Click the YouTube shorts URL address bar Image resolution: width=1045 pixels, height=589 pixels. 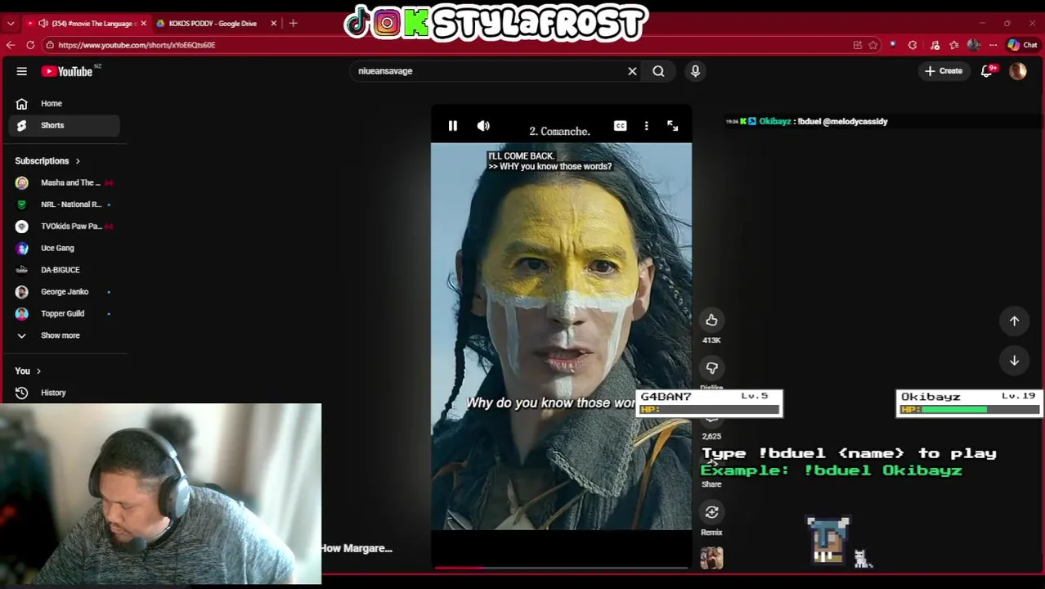pyautogui.click(x=137, y=45)
